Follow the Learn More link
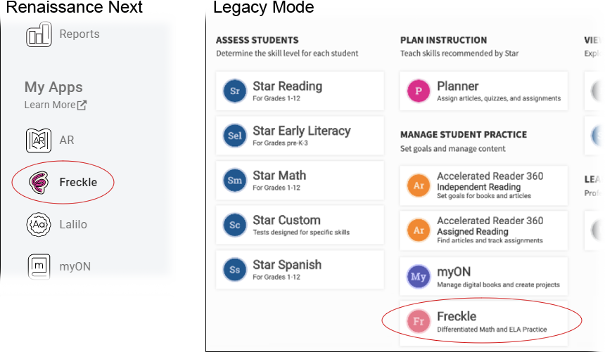 point(56,105)
